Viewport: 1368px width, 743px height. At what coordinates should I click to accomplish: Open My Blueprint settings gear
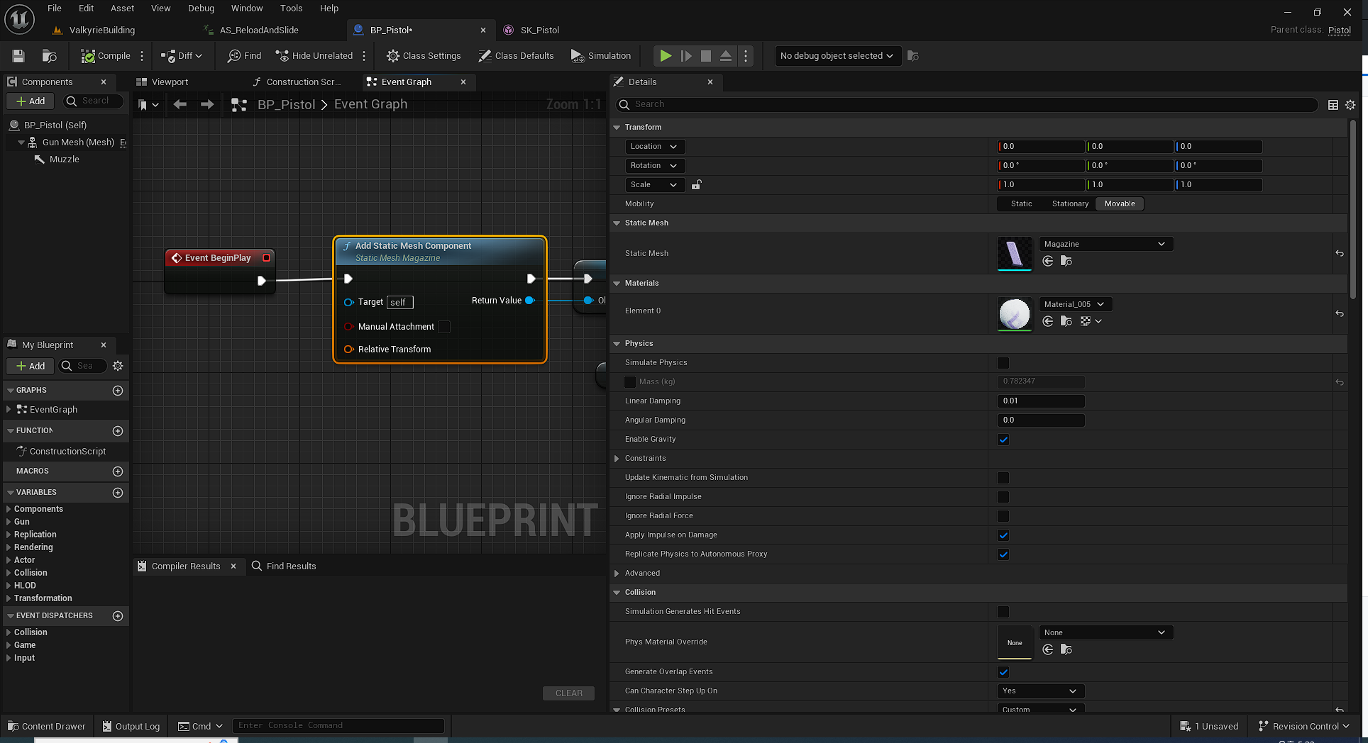click(x=118, y=366)
